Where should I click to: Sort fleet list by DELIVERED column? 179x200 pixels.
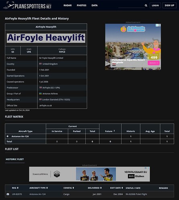tap(95, 188)
